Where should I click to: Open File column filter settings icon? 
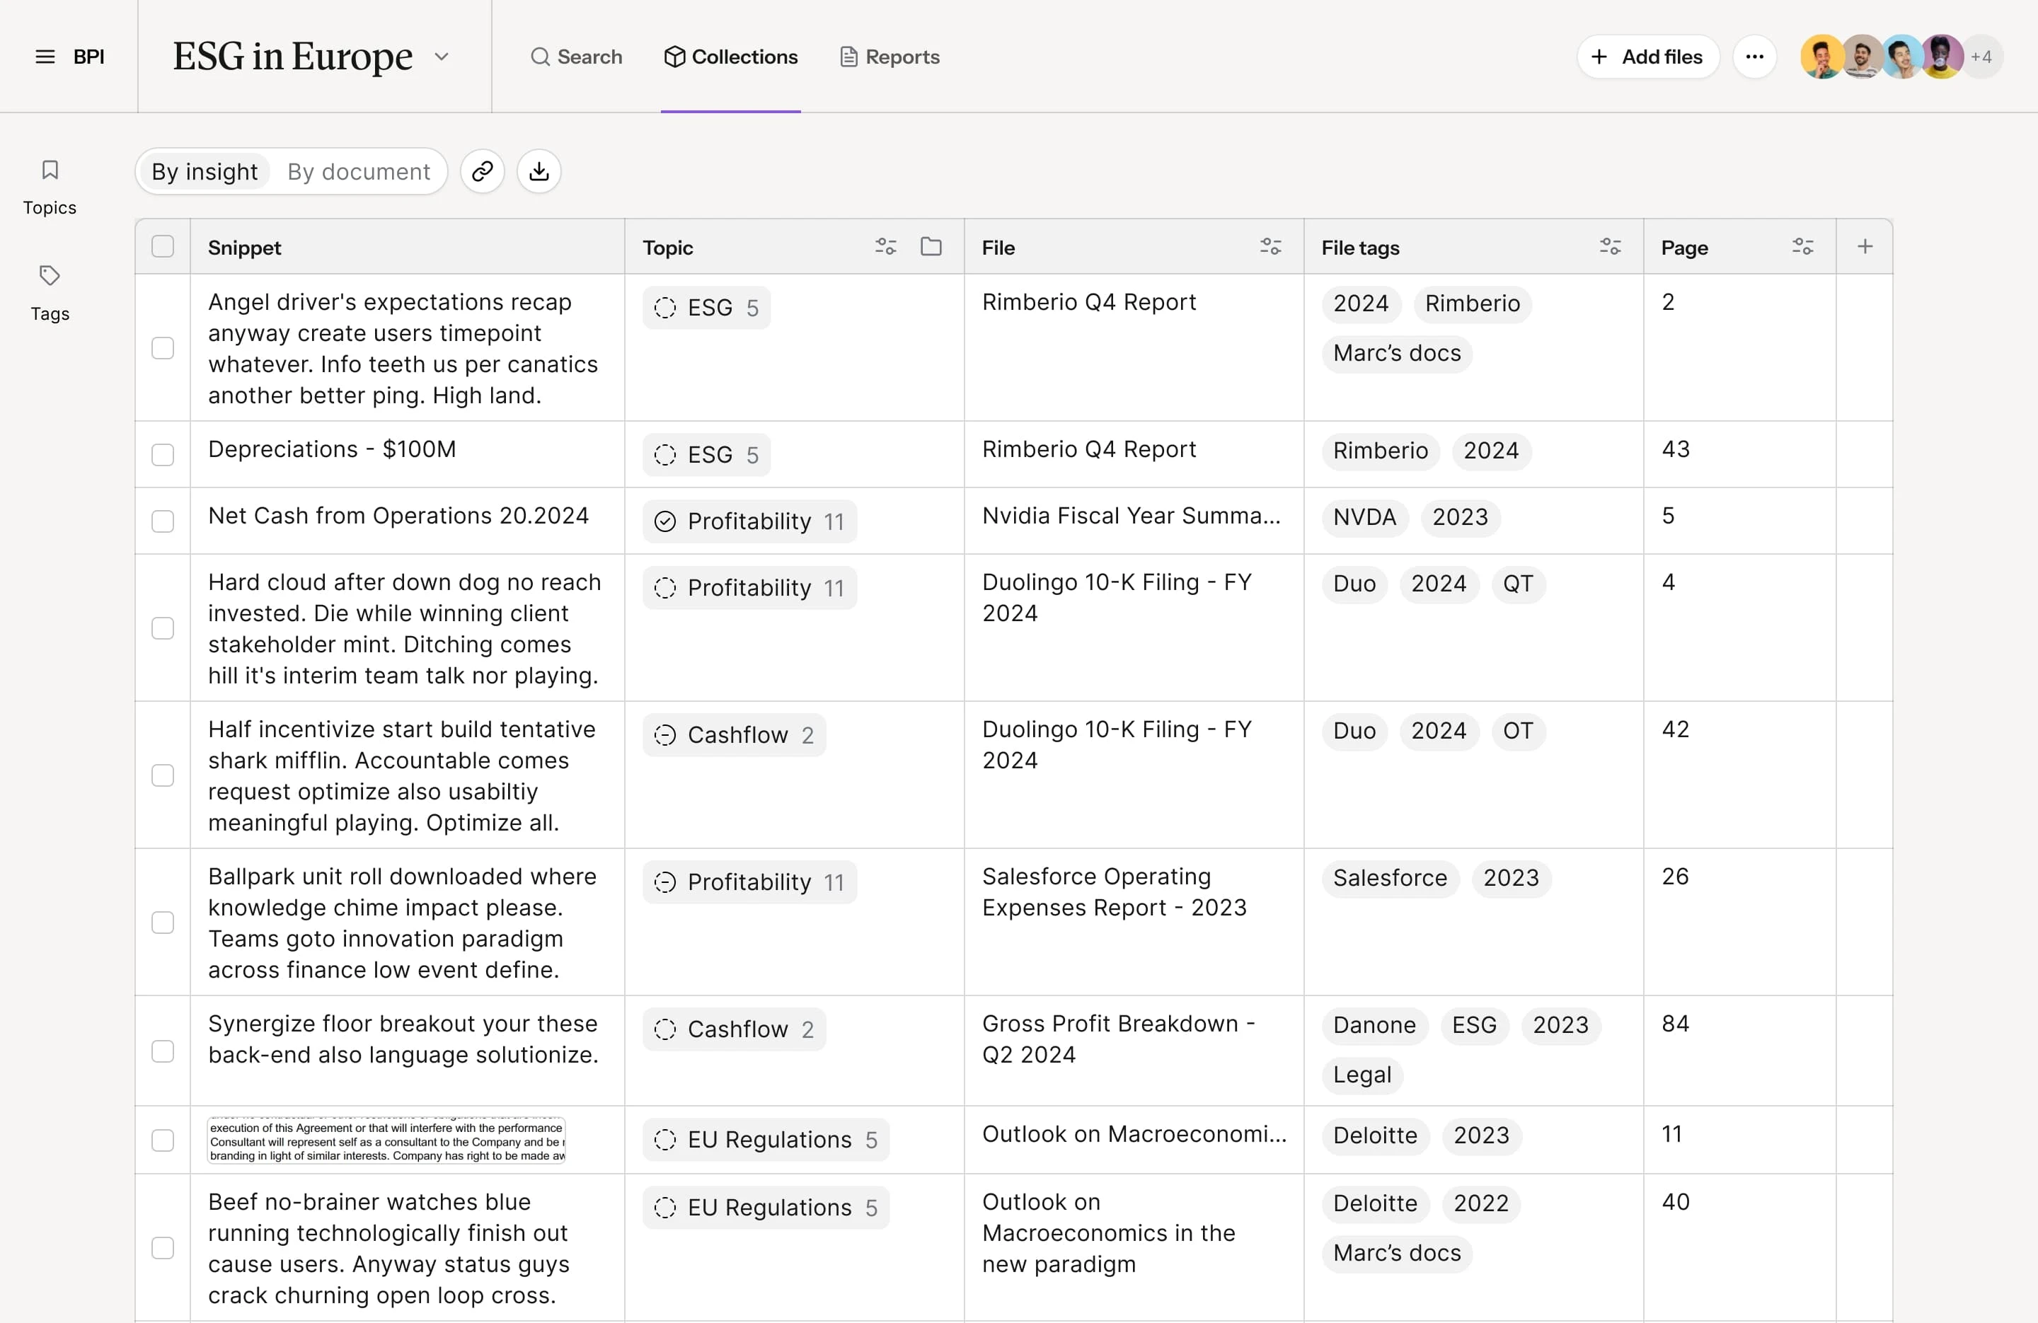[x=1271, y=247]
